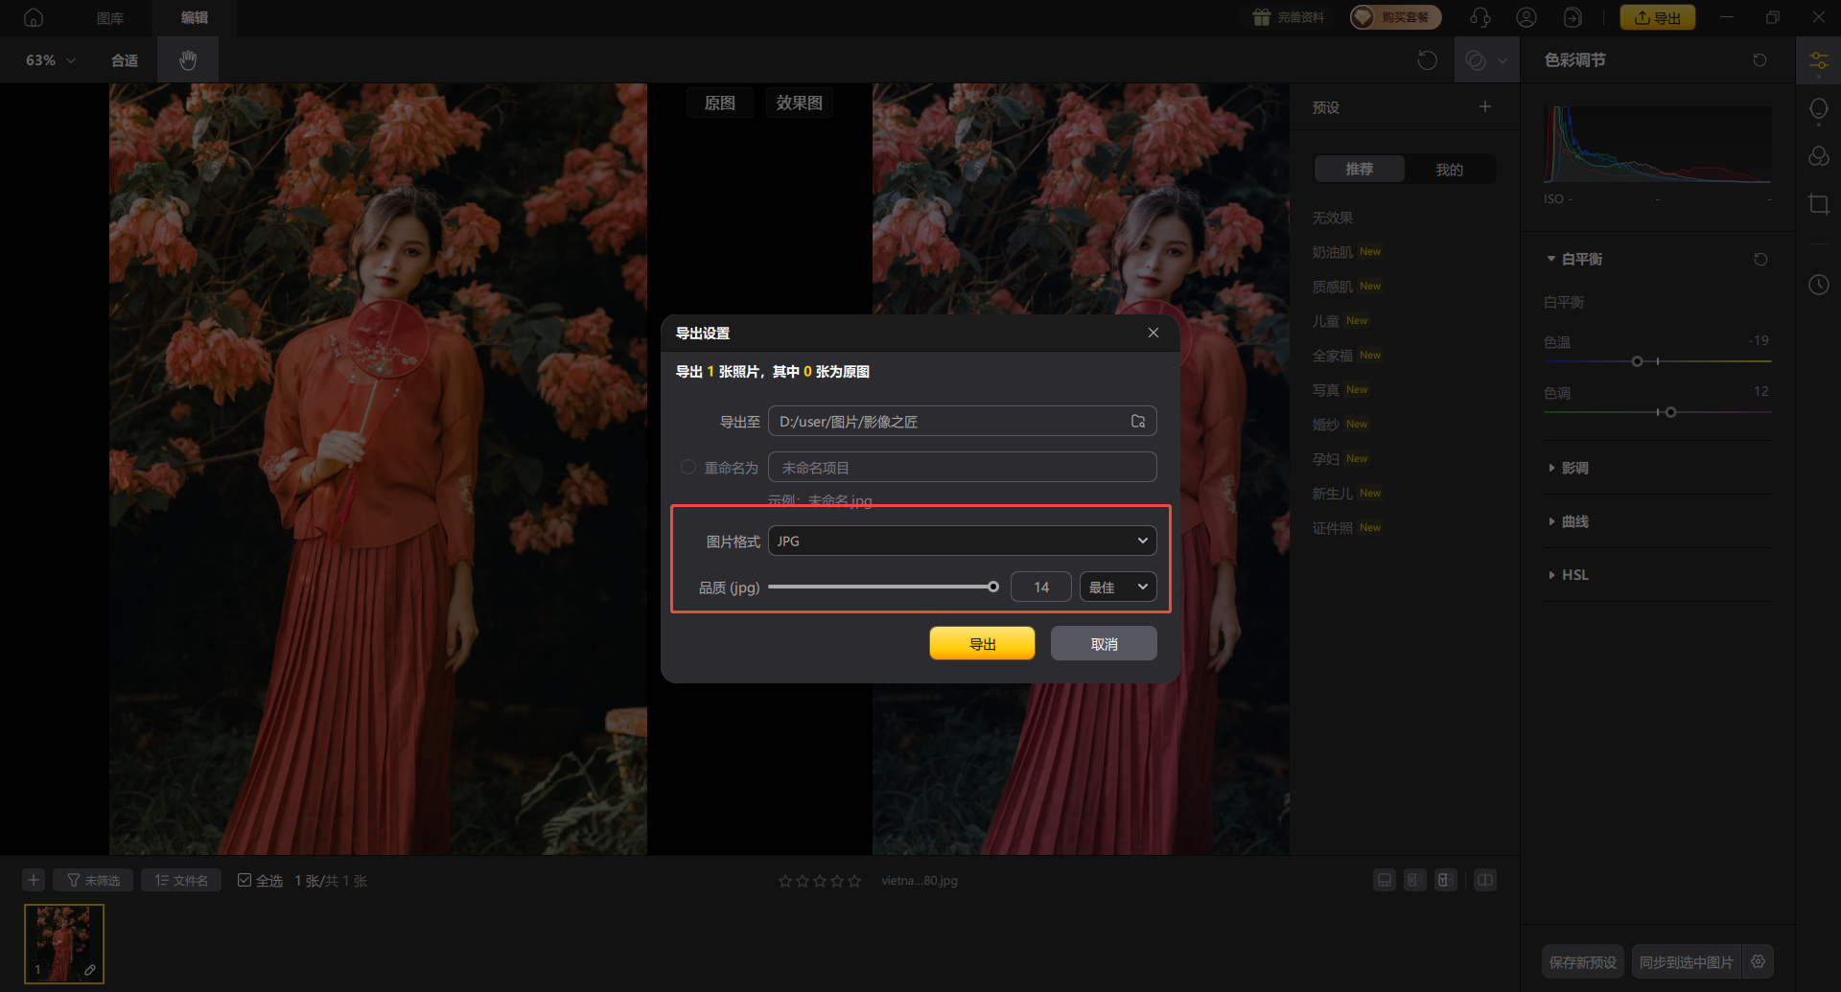Click the yellow Export button in dialog
The height and width of the screenshot is (992, 1841).
[982, 644]
